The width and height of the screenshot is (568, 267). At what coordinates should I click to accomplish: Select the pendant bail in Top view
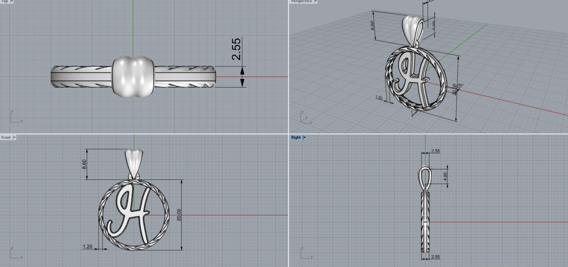132,77
